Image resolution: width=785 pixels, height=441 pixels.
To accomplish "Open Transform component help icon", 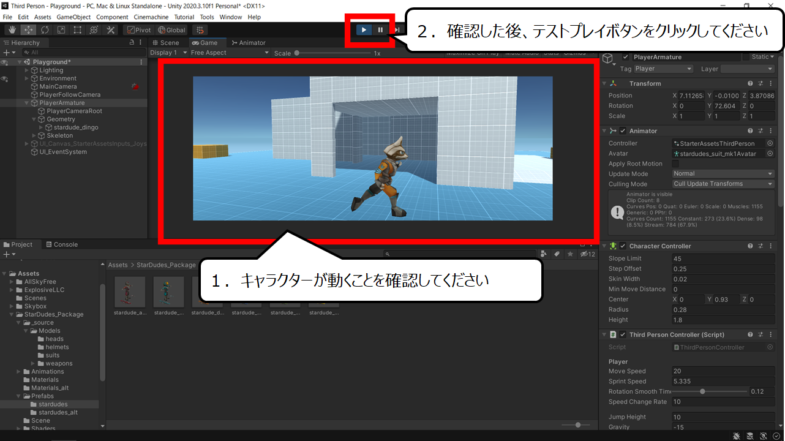I will pos(750,83).
